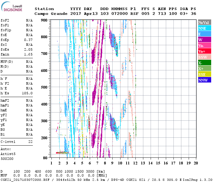This screenshot has width=213, height=182.
Task: Select the NNE cyan legend swatch
Action: (204, 28)
